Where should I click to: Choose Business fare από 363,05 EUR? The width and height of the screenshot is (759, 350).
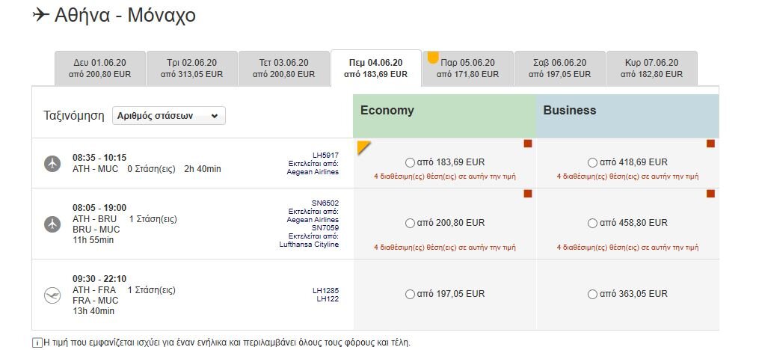tap(592, 295)
